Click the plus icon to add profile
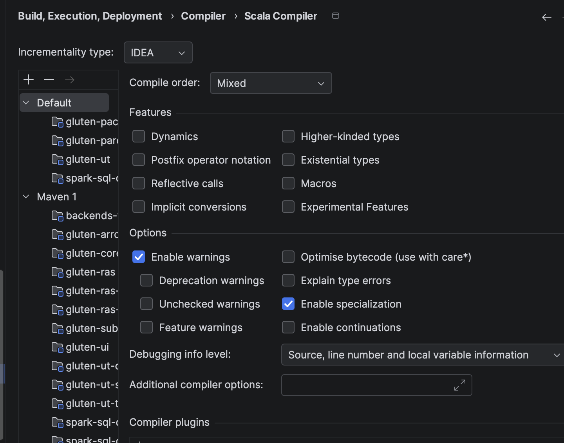Screen dimensions: 564x443 (x=29, y=80)
